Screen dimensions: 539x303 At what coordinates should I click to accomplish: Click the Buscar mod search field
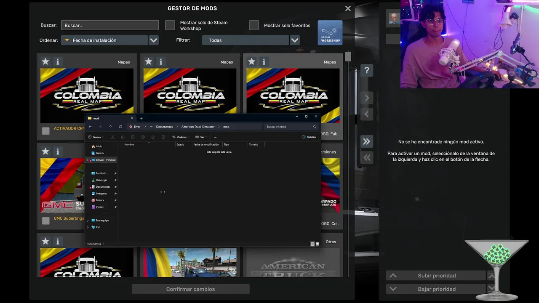coord(110,25)
